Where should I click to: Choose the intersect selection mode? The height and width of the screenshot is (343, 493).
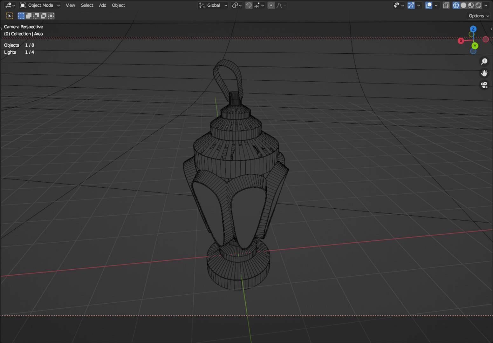click(51, 16)
